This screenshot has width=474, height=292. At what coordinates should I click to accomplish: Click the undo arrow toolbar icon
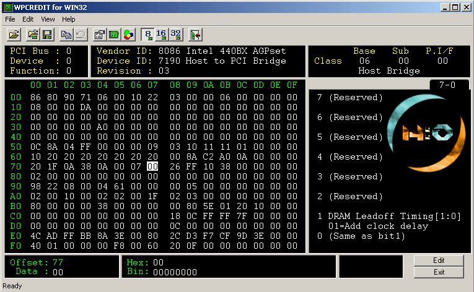pyautogui.click(x=81, y=35)
